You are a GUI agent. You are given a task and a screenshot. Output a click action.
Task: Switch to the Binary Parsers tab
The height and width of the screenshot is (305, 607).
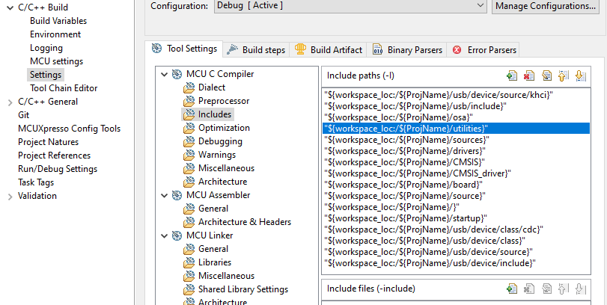tap(407, 50)
